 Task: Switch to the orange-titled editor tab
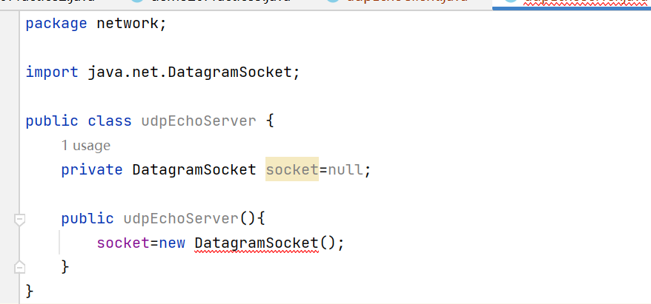[x=399, y=2]
